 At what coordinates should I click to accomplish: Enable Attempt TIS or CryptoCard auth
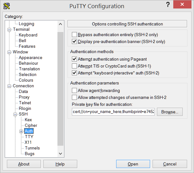click(x=74, y=66)
